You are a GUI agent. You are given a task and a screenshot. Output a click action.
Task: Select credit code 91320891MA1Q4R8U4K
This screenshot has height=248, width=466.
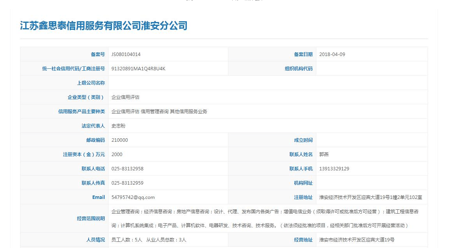point(138,69)
